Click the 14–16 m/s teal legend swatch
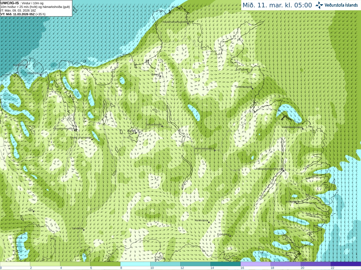Viewport: 361px width, 270px height. click(226, 264)
